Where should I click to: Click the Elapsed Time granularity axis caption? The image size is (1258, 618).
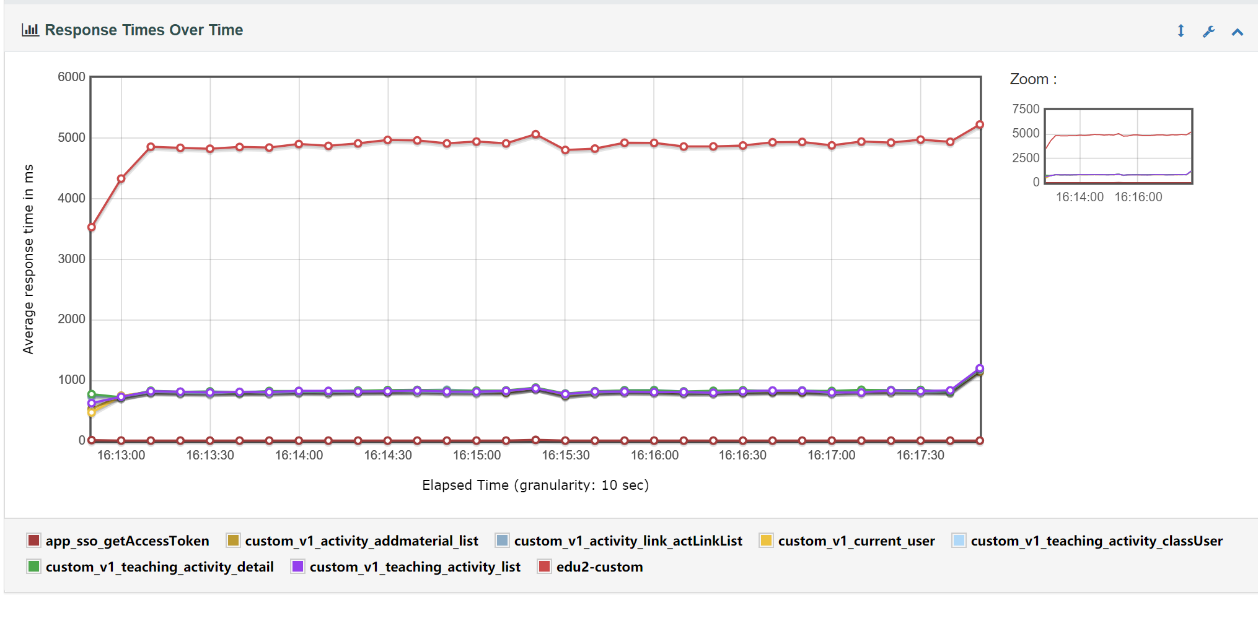(x=535, y=485)
